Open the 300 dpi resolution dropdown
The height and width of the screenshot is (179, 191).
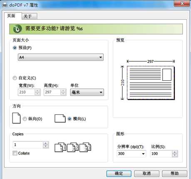(x=131, y=154)
